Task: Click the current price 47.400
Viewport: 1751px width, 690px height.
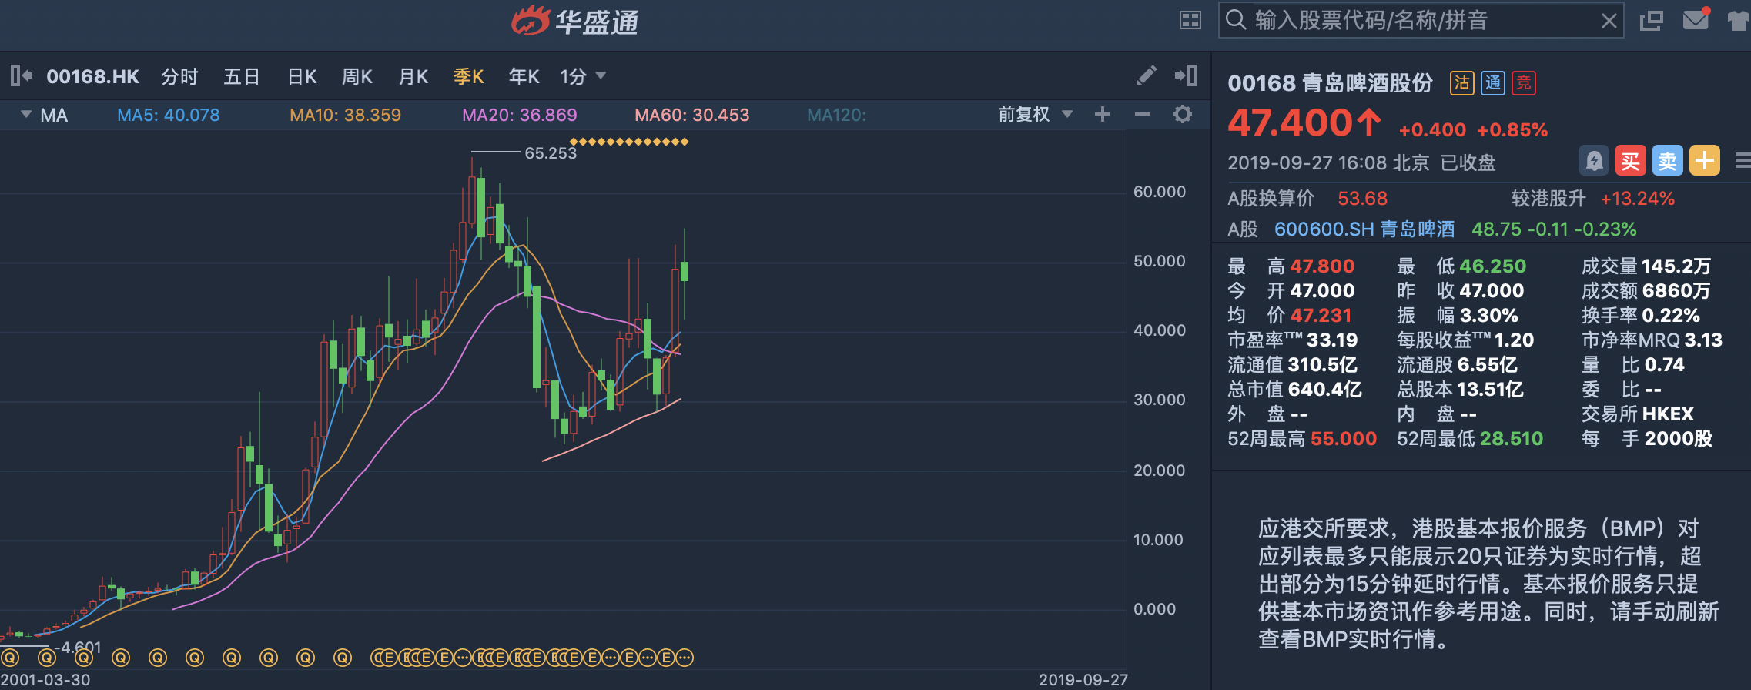Action: tap(1290, 123)
